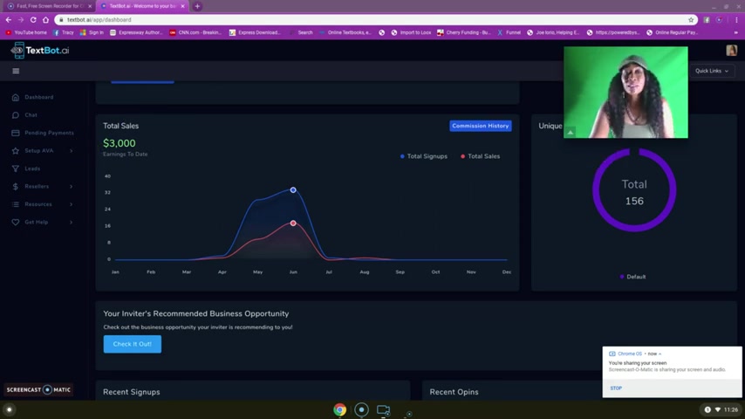745x419 pixels.
Task: Open Pending Payments in sidebar
Action: 50,133
